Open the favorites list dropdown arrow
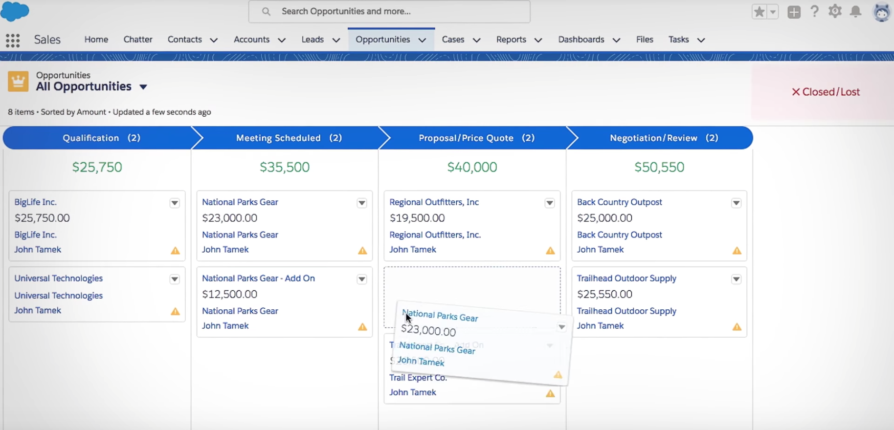Image resolution: width=894 pixels, height=430 pixels. [x=773, y=12]
